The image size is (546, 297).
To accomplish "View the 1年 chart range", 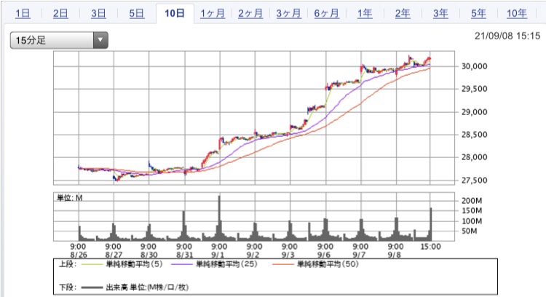I will 365,14.
